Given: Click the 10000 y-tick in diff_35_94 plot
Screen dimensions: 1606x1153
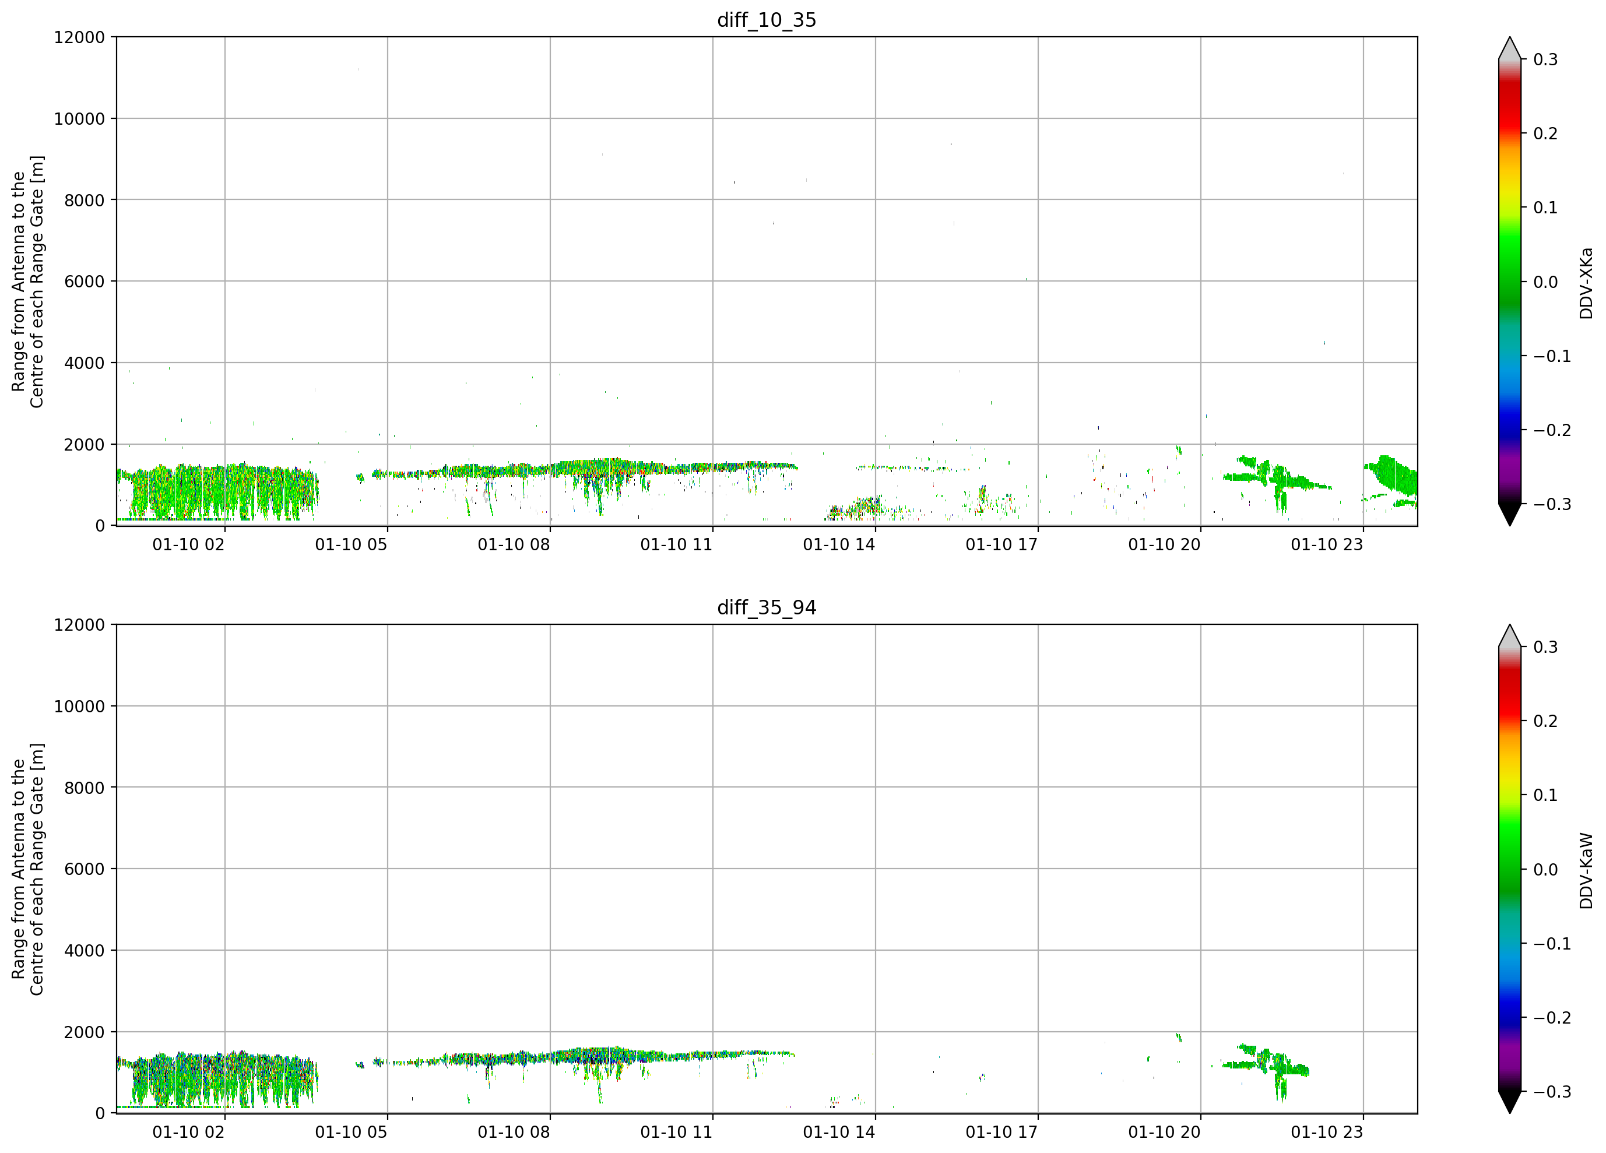Looking at the screenshot, I should click(79, 706).
